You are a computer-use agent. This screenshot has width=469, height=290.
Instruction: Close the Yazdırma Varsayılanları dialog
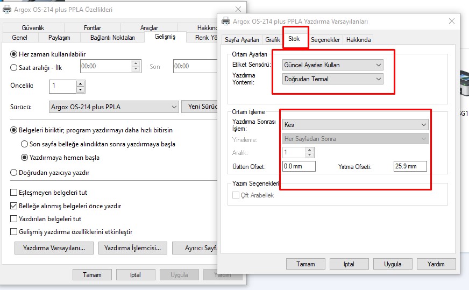click(x=452, y=21)
